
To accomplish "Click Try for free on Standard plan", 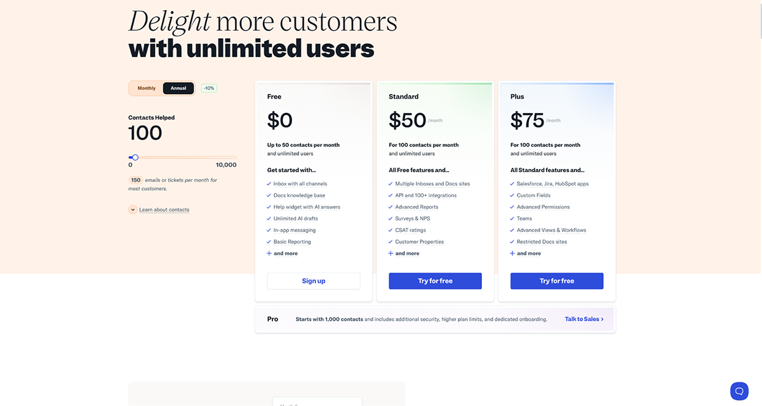I will (435, 280).
